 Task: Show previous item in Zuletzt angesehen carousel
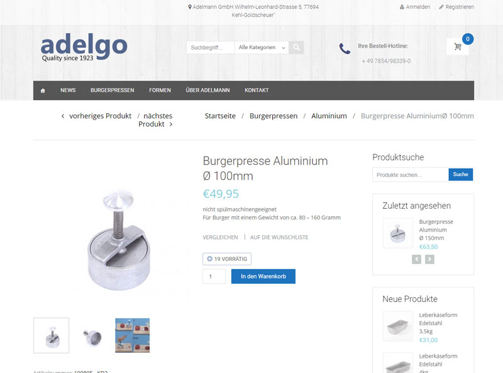coord(416,259)
